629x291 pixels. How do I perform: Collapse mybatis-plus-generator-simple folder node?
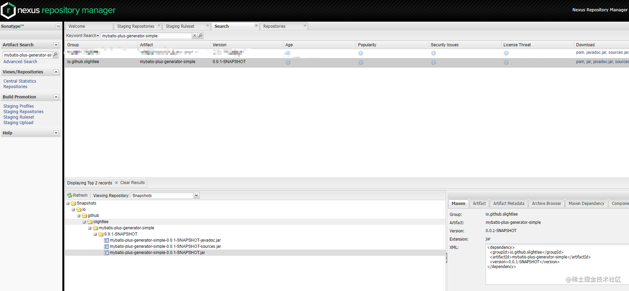tap(90, 228)
